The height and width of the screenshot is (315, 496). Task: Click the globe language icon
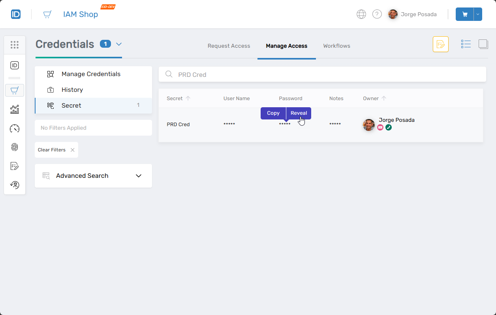point(361,14)
